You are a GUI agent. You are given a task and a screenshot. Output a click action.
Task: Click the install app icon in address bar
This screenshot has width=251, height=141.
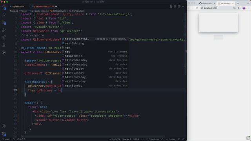point(235,8)
